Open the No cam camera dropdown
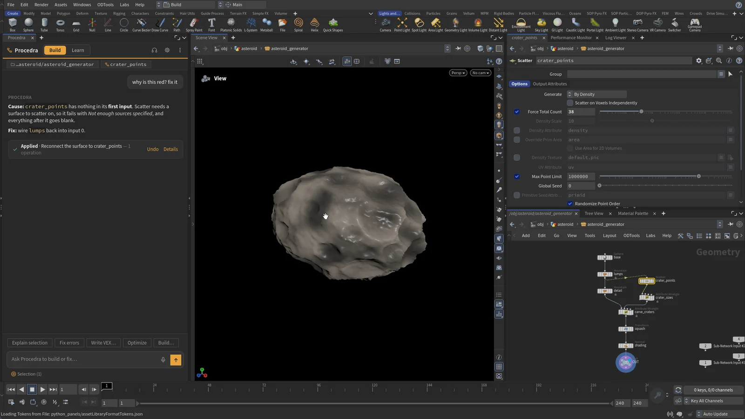The image size is (745, 419). [481, 73]
